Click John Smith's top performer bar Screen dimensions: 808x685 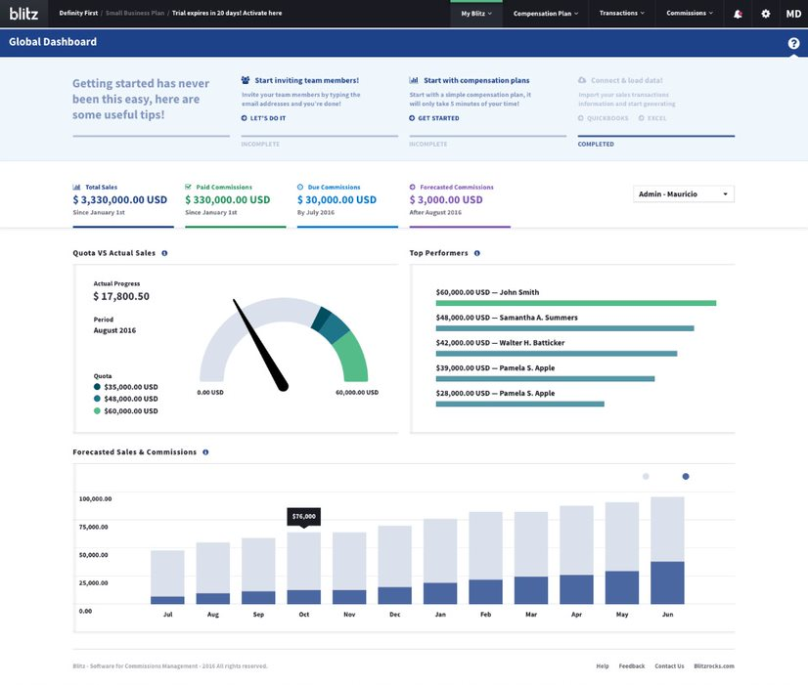click(x=575, y=303)
